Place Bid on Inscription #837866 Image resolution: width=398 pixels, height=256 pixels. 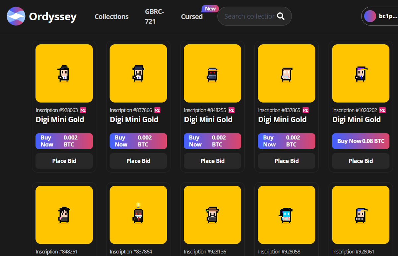pyautogui.click(x=138, y=161)
